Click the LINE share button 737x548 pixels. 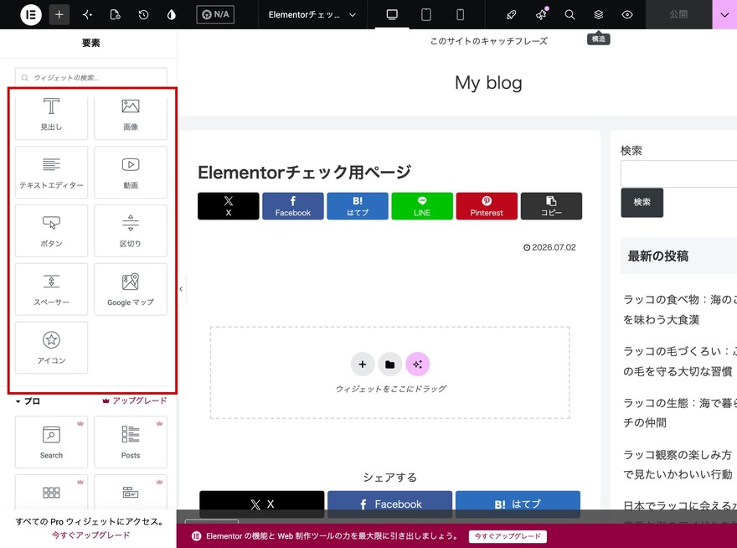point(422,206)
